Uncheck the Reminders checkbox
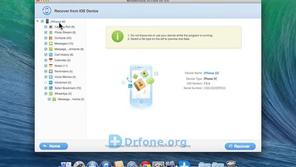 (46, 71)
